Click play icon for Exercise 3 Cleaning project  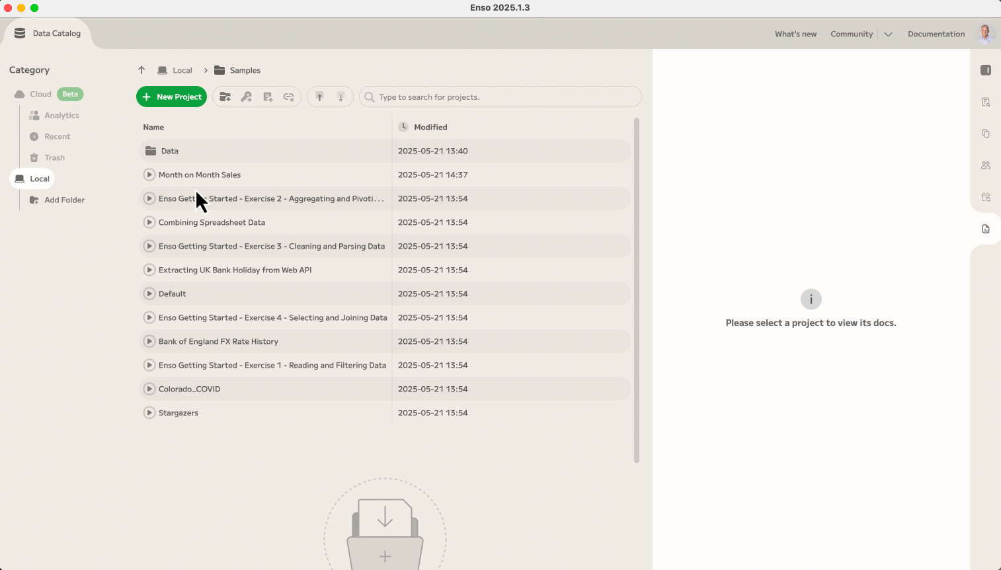pyautogui.click(x=149, y=246)
